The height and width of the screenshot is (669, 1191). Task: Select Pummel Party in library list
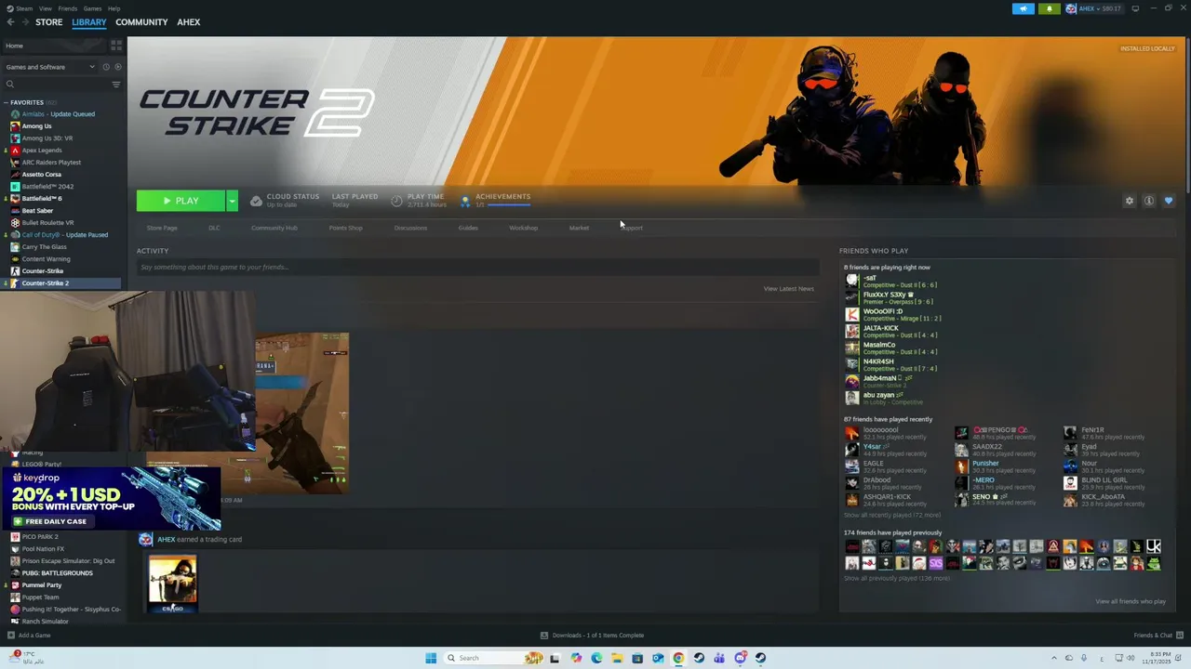42,585
